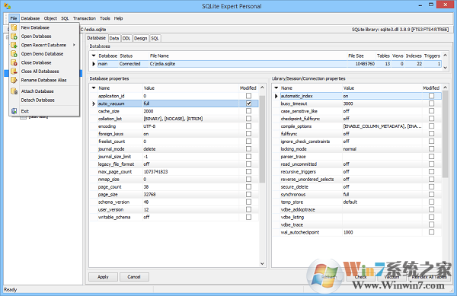Click scroll-down arrow of Database properties list
The image size is (457, 296).
click(x=262, y=264)
